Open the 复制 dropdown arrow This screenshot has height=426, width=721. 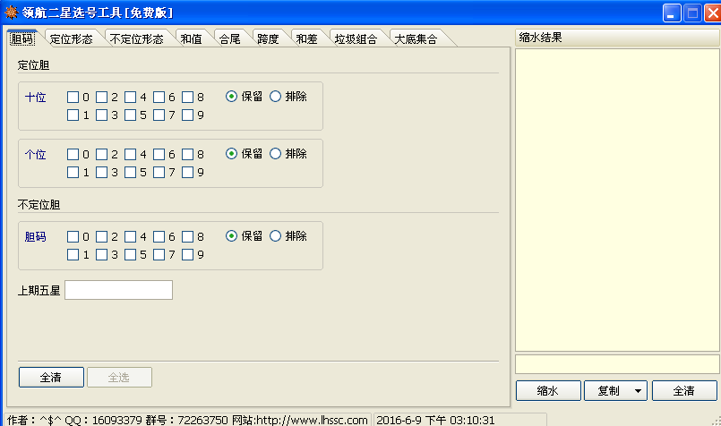click(x=639, y=391)
